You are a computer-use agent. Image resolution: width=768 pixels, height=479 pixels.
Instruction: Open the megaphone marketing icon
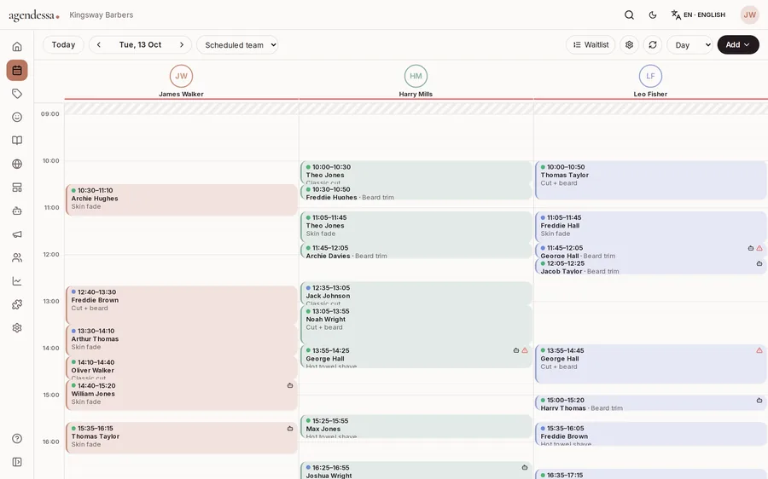pos(17,234)
